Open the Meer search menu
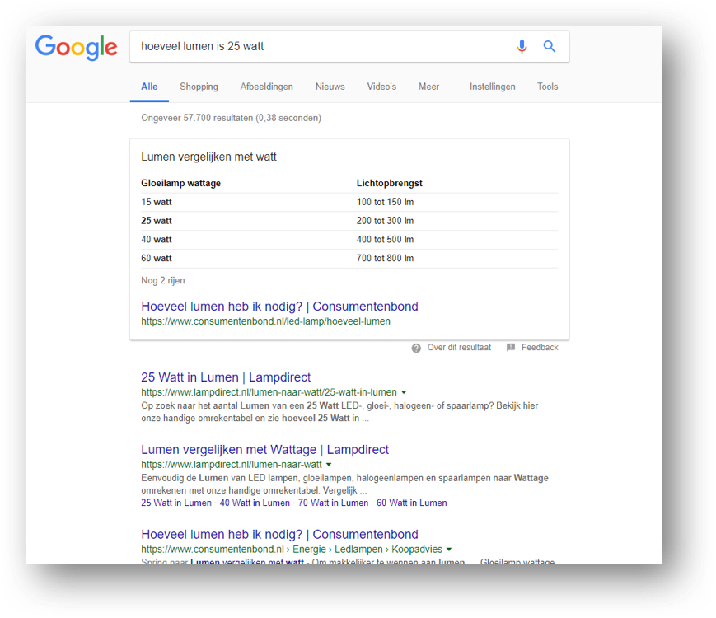This screenshot has height=618, width=716. [x=428, y=87]
